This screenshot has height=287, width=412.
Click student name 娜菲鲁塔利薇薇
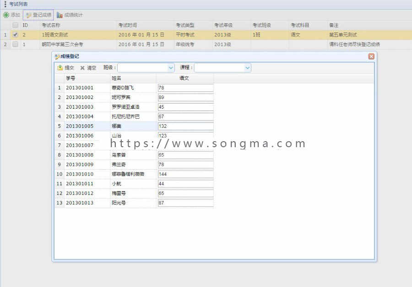[x=128, y=174]
